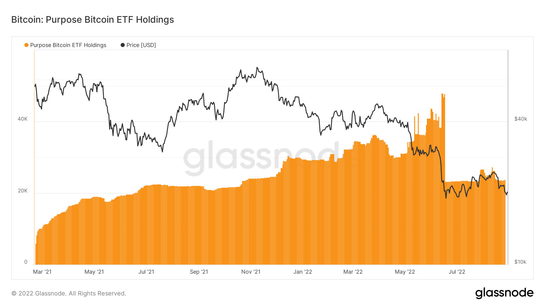Click the $40k right axis label

(x=521, y=119)
